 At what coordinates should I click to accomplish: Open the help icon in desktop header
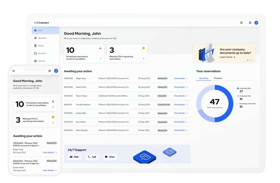click(241, 23)
